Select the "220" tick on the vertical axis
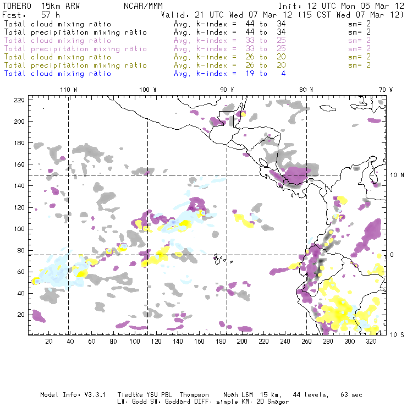Viewport: 407px width, 407px height. pos(19,100)
